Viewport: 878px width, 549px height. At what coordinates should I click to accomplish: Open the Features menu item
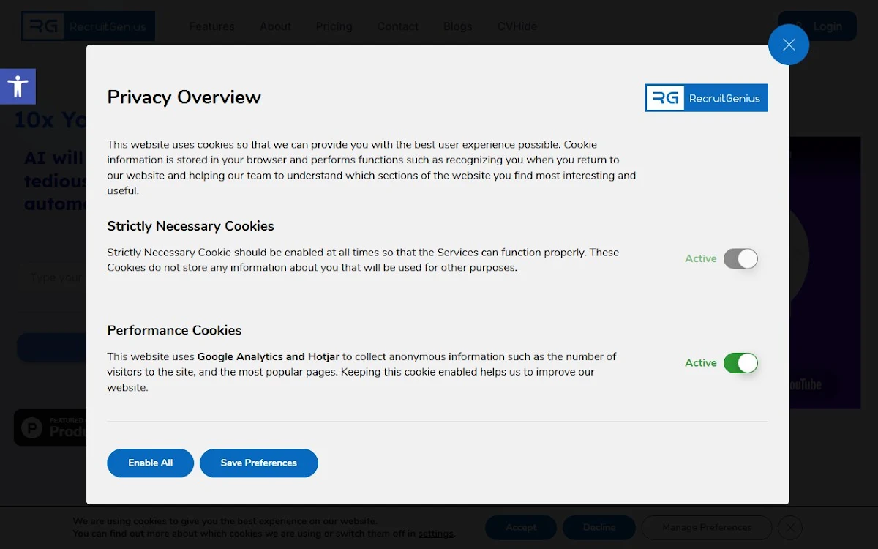[212, 26]
